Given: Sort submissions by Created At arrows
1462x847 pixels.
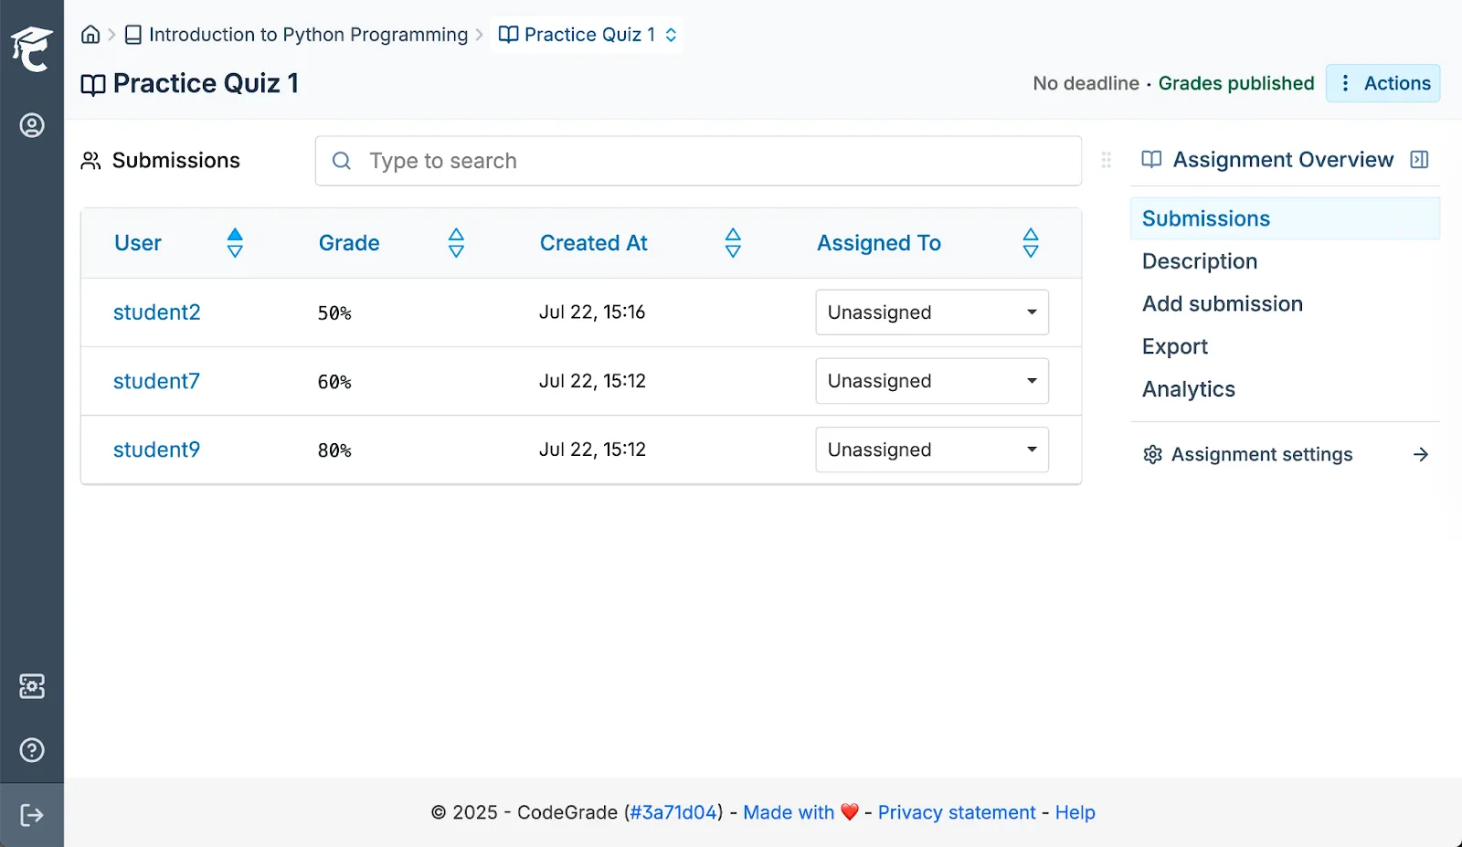Looking at the screenshot, I should pyautogui.click(x=733, y=243).
